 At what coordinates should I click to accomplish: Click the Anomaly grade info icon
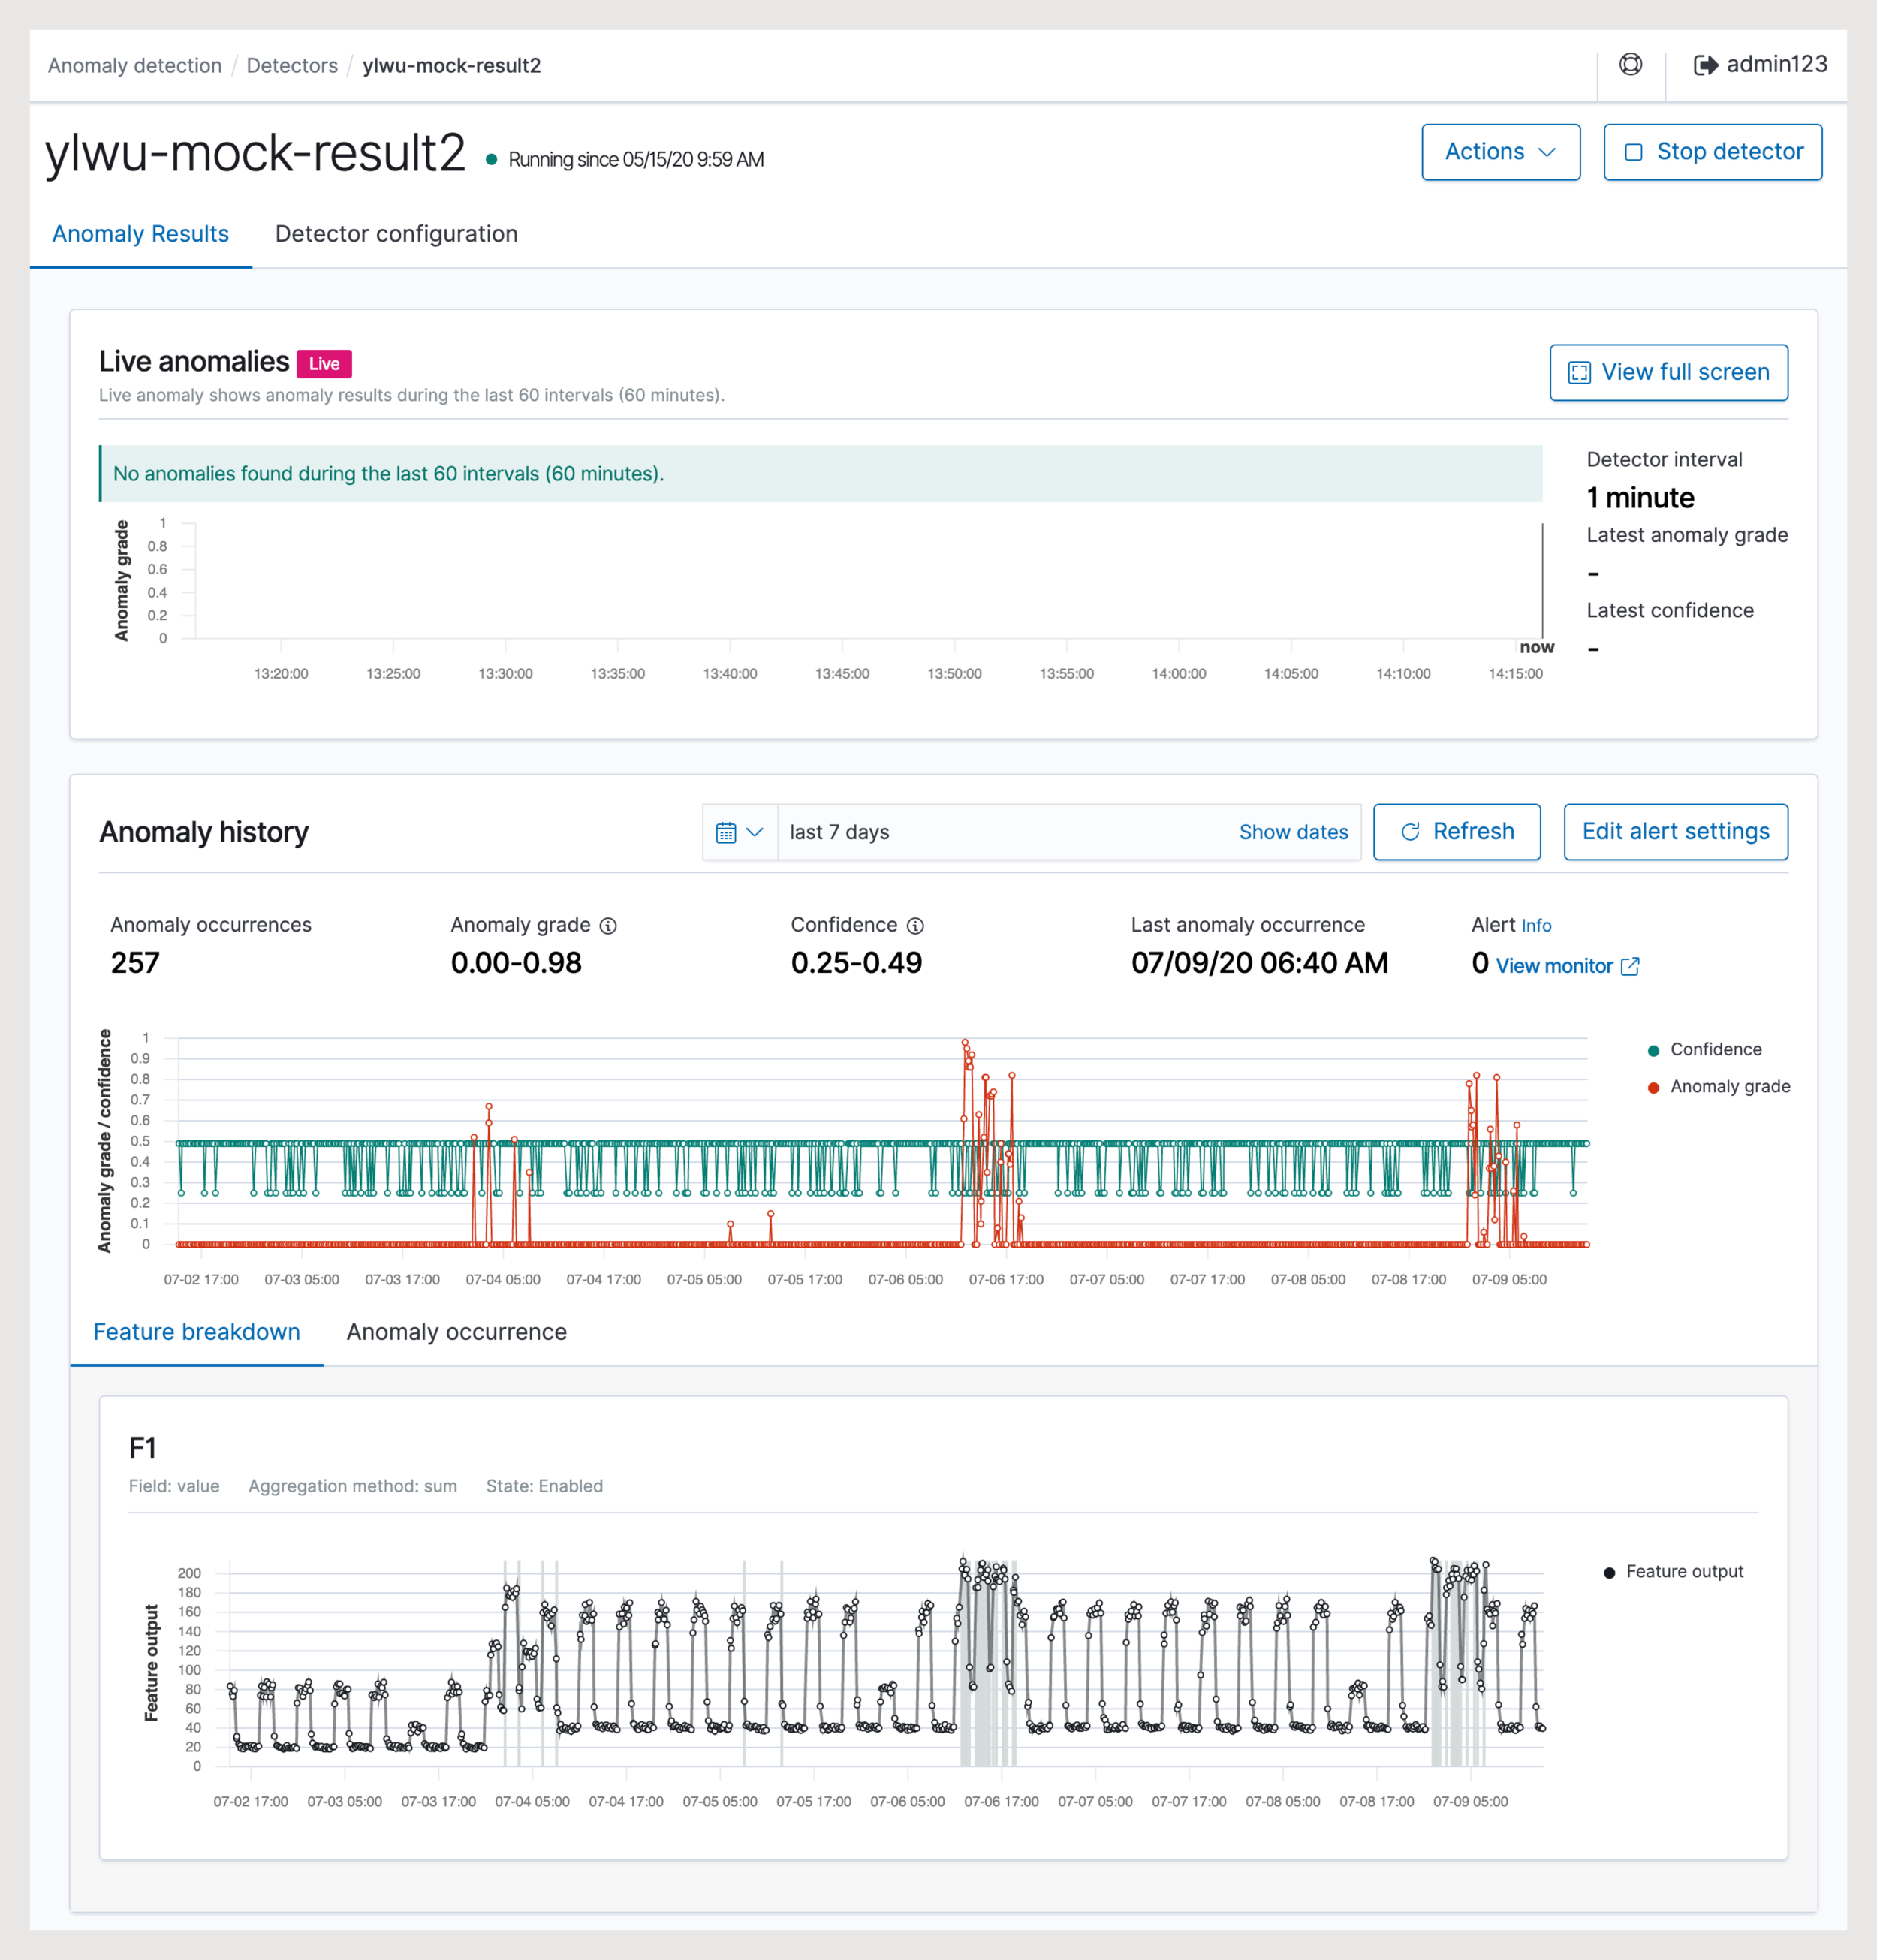point(608,926)
